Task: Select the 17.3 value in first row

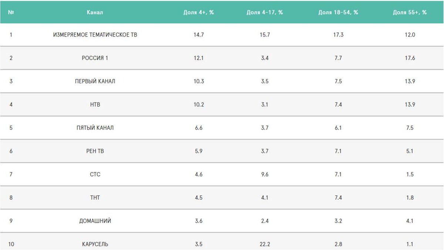Action: tap(338, 35)
